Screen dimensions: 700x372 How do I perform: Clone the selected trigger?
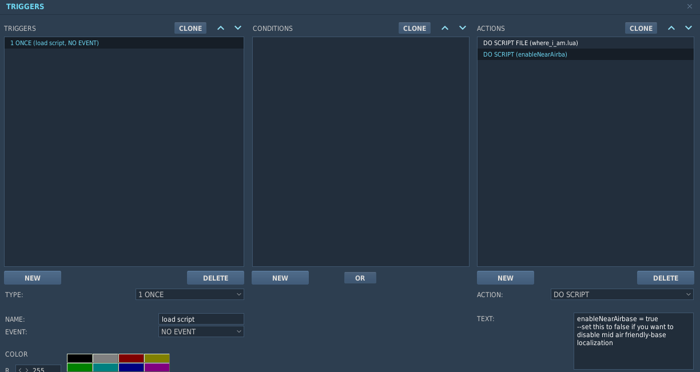pyautogui.click(x=190, y=28)
